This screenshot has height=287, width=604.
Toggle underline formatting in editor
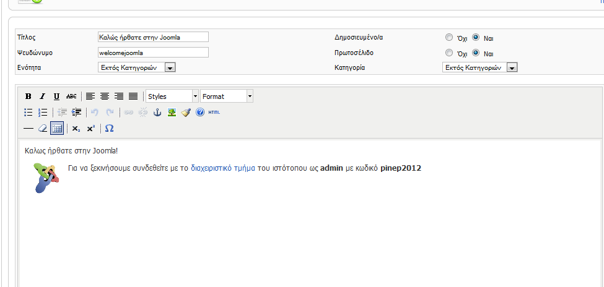point(56,96)
